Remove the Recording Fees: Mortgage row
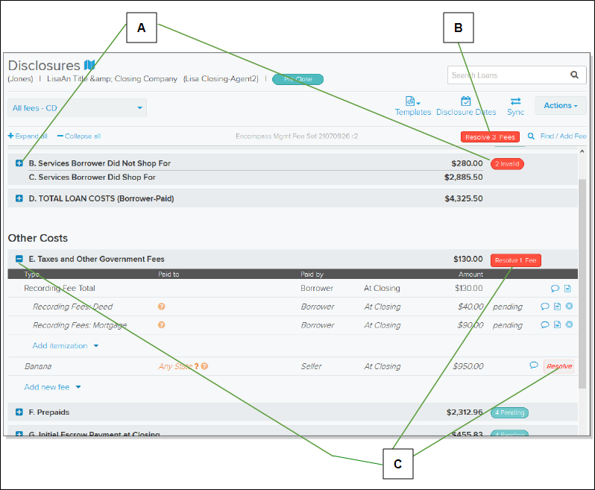595x490 pixels. (569, 324)
